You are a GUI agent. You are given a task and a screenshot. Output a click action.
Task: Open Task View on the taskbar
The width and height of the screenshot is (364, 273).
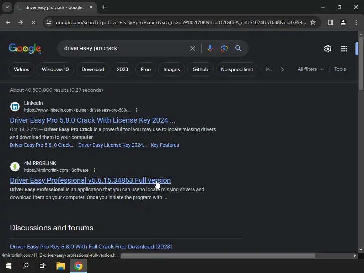click(x=43, y=266)
